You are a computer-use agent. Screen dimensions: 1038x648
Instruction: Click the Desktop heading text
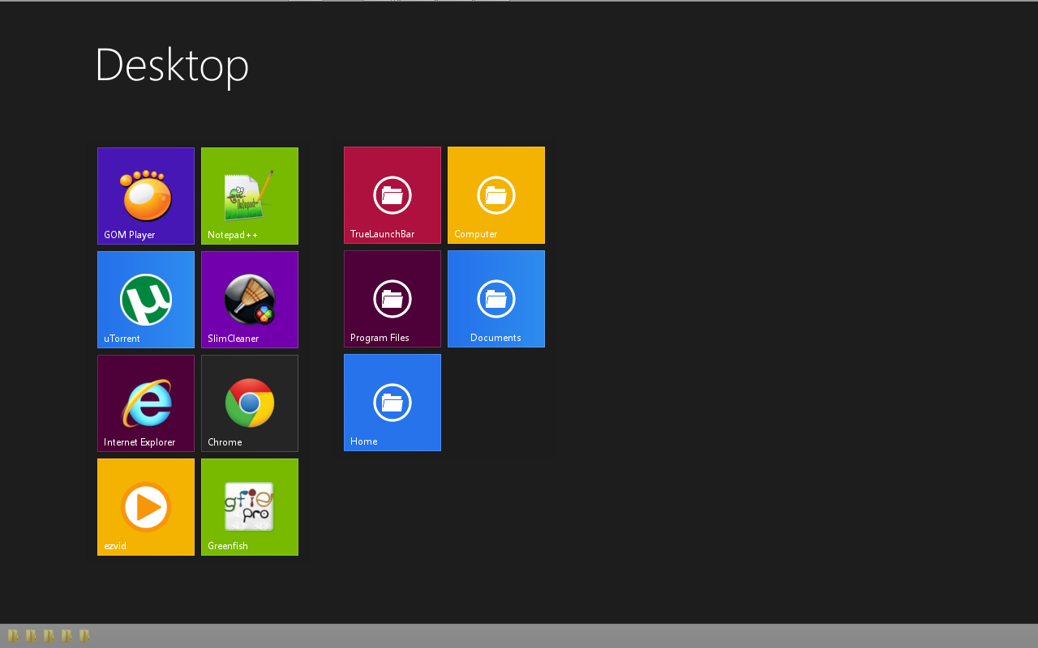coord(172,65)
